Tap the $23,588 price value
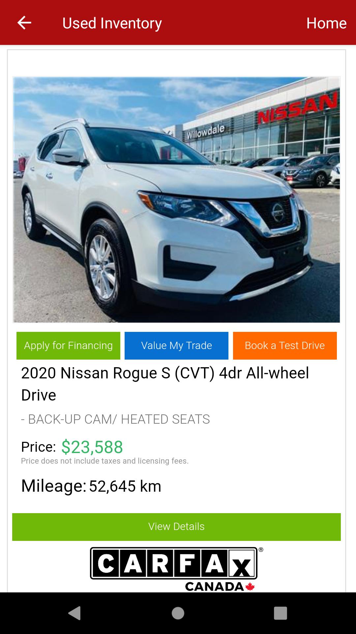The image size is (356, 634). point(92,447)
